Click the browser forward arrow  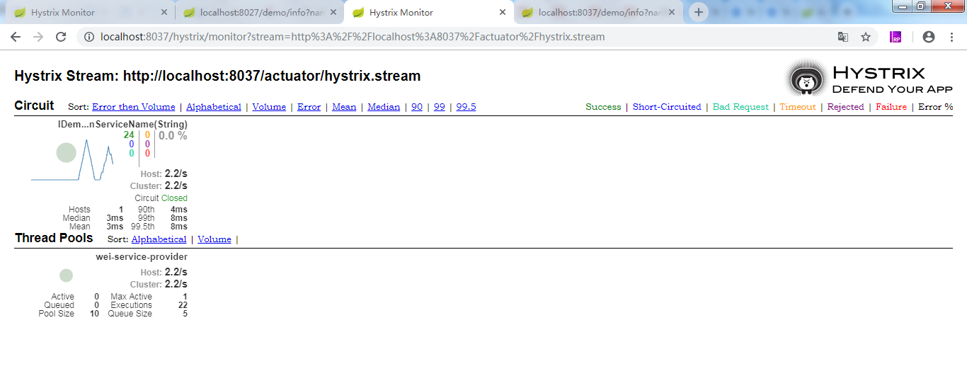38,37
